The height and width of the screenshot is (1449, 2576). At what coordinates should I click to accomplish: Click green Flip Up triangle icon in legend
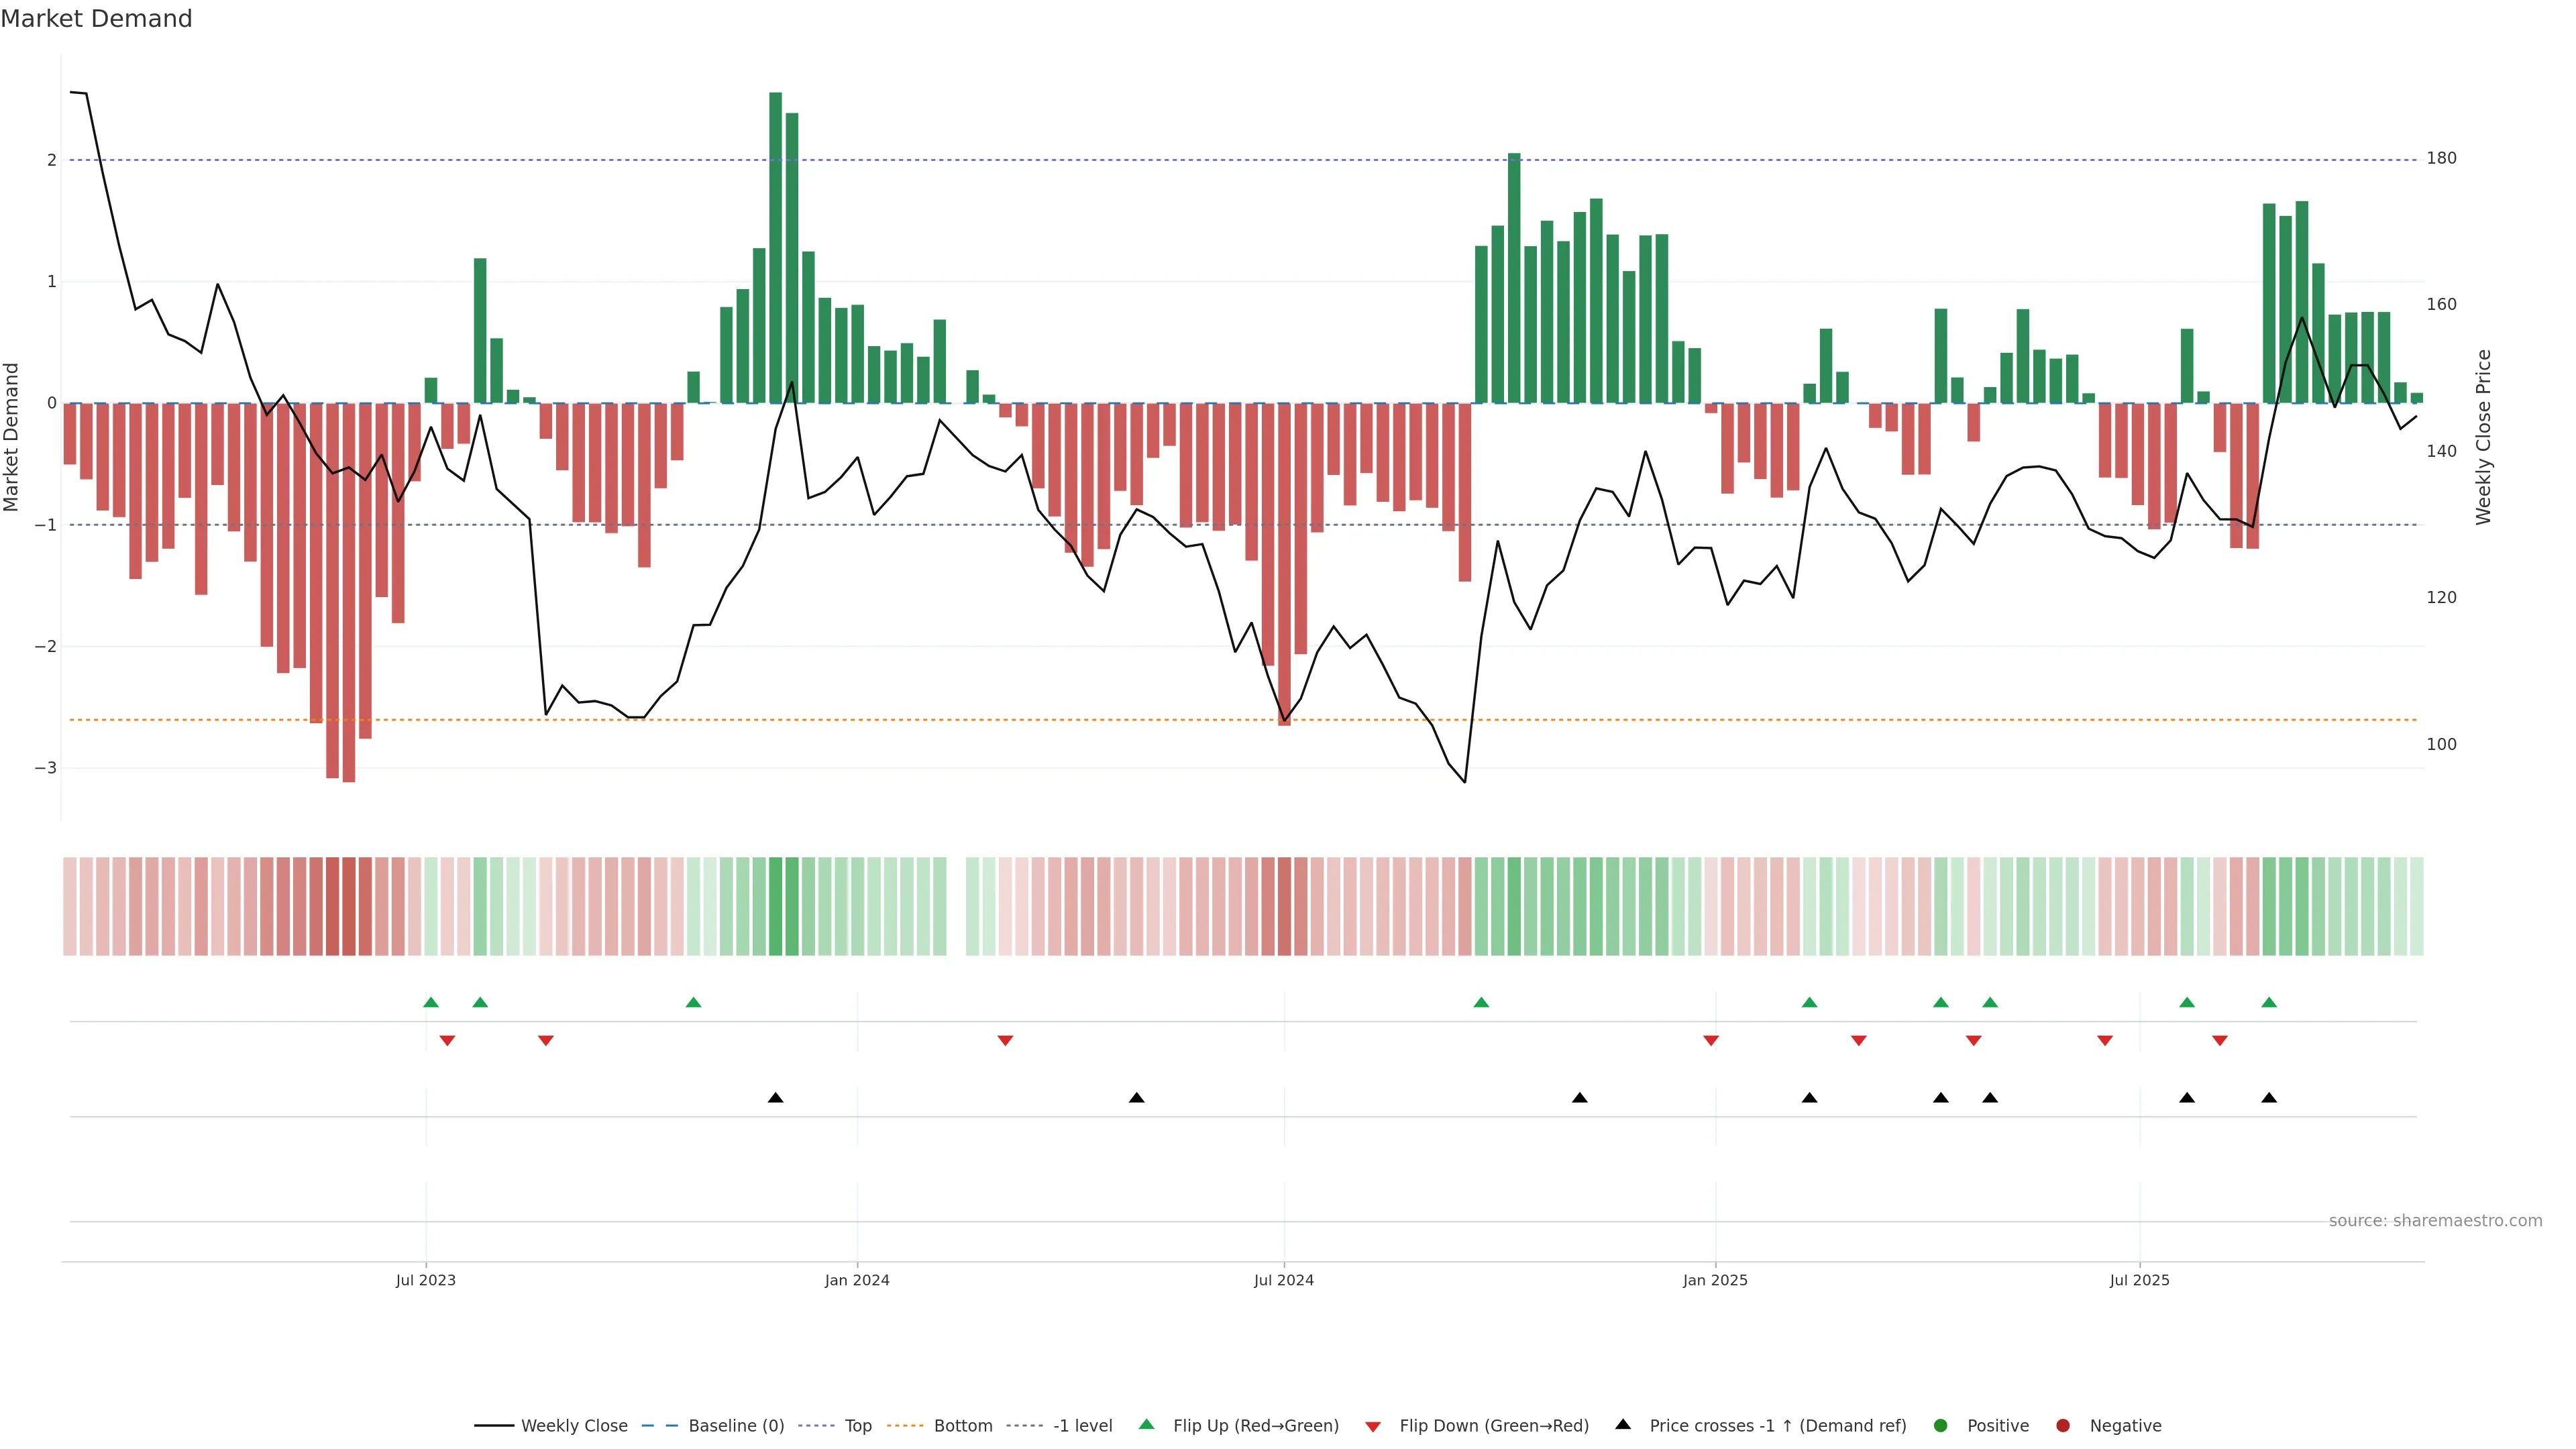click(x=1146, y=1424)
